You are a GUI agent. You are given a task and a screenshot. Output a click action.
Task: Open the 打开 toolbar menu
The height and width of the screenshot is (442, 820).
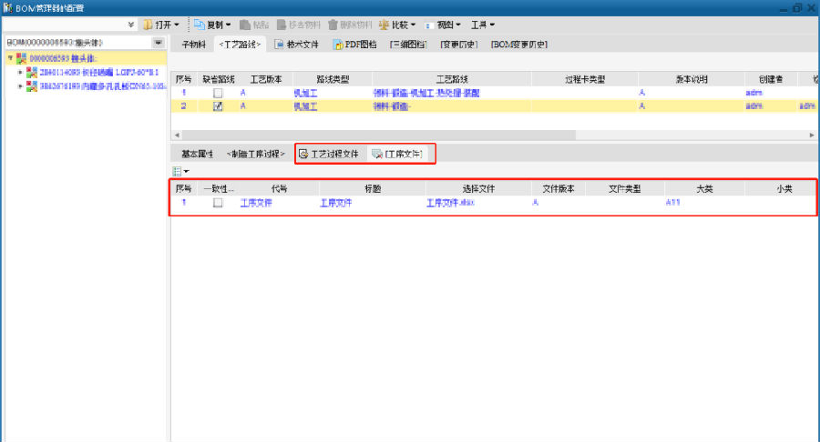pyautogui.click(x=160, y=25)
